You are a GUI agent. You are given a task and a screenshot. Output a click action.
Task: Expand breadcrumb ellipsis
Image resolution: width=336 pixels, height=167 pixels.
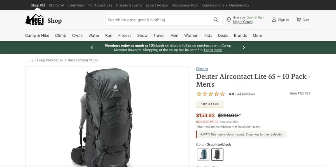coord(28,60)
